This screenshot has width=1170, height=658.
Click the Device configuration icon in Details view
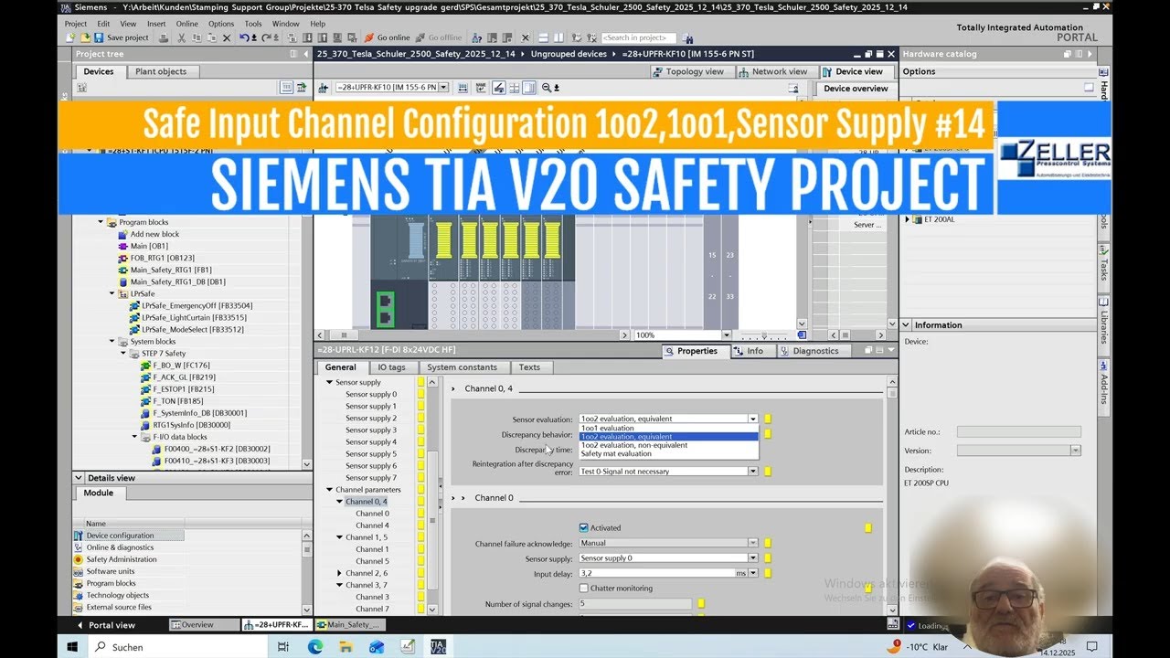[79, 536]
